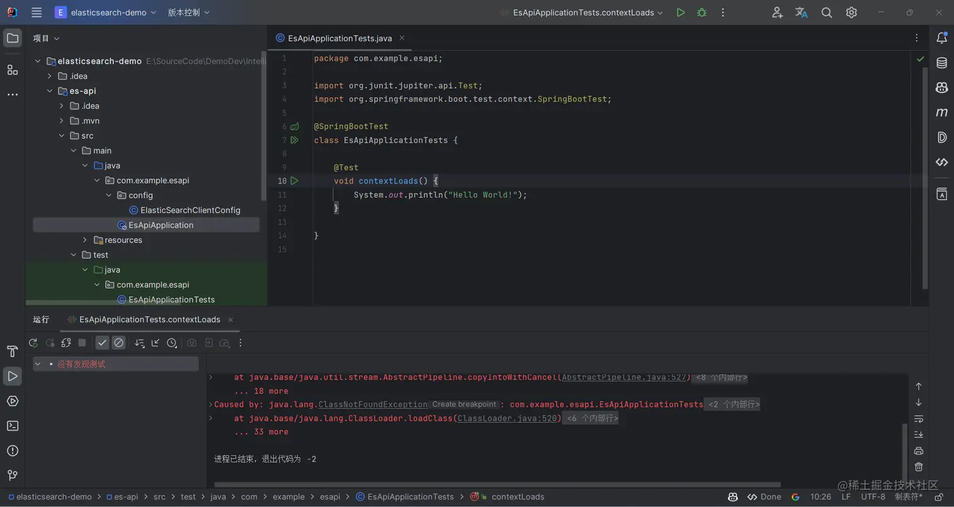This screenshot has height=507, width=954.
Task: Click the stop process square button
Action: coord(82,342)
